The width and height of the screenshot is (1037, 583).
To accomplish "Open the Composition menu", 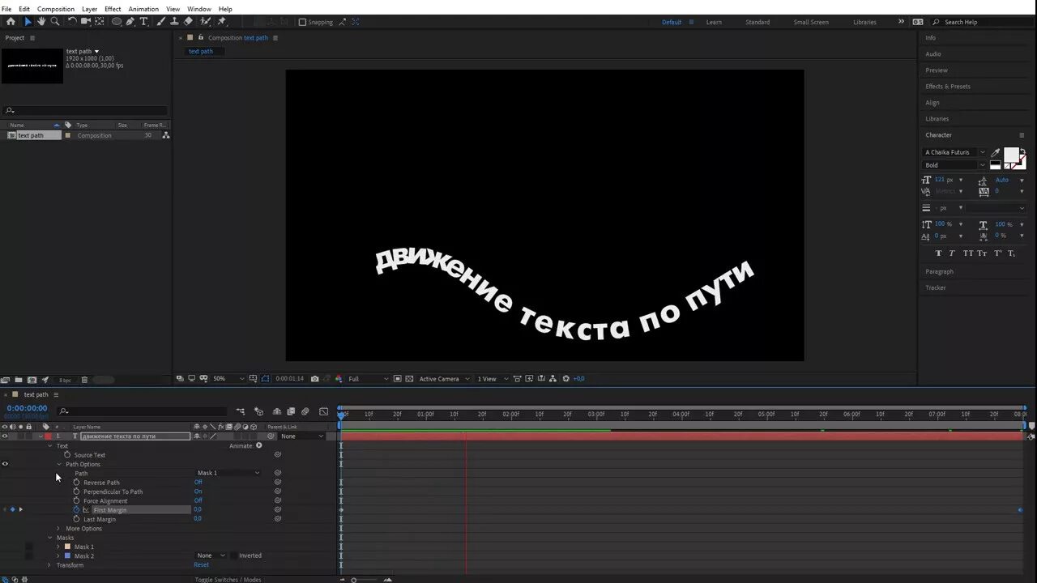I will pos(56,9).
